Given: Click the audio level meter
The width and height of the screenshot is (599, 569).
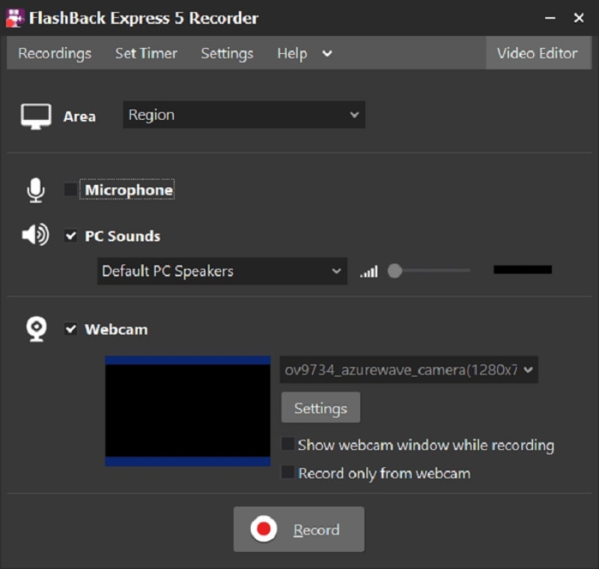Looking at the screenshot, I should [522, 269].
